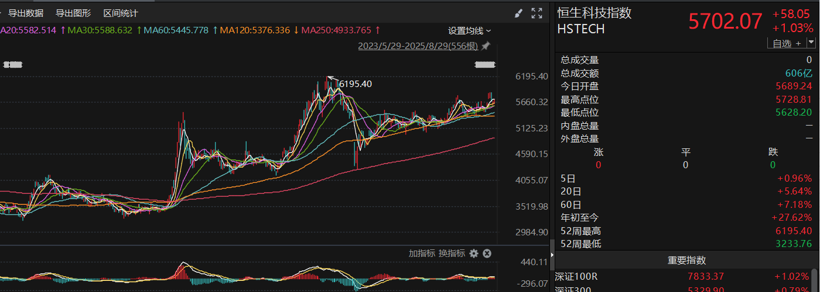Screen dimensions: 820x292
Task: Click 最高点位 value 5728.81
Action: (x=794, y=100)
